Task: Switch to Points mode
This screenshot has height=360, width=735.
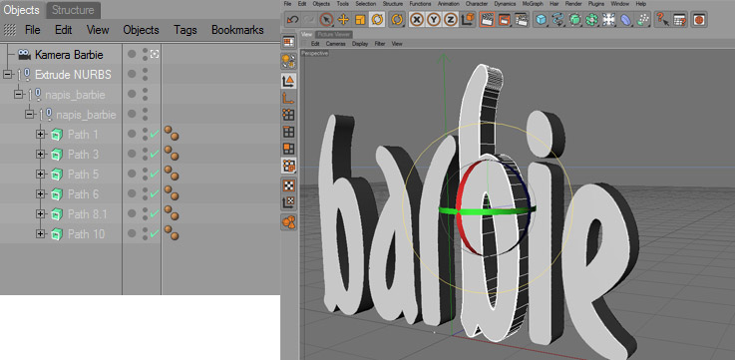Action: click(289, 115)
